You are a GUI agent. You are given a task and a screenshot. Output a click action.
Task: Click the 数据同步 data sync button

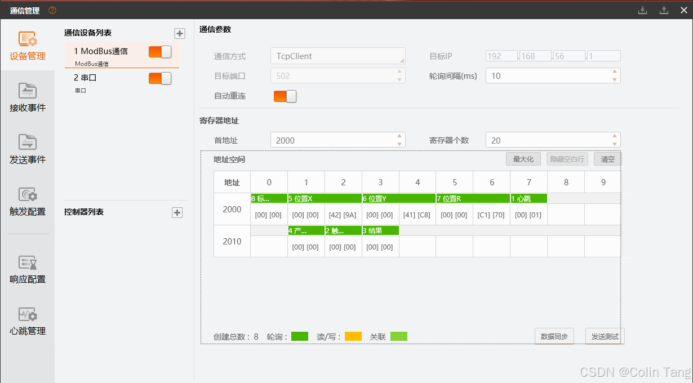click(x=554, y=336)
